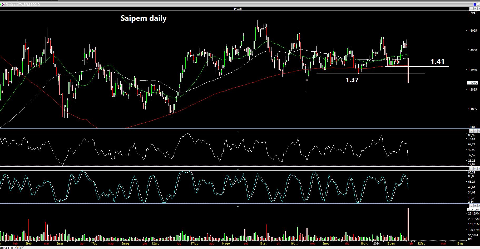This screenshot has height=249, width=480.
Task: Open new page tab icon beside Pagina 1
Action: click(x=19, y=248)
